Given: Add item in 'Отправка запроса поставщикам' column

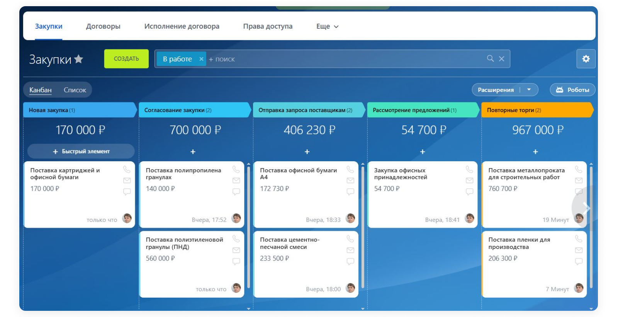Looking at the screenshot, I should 307,152.
